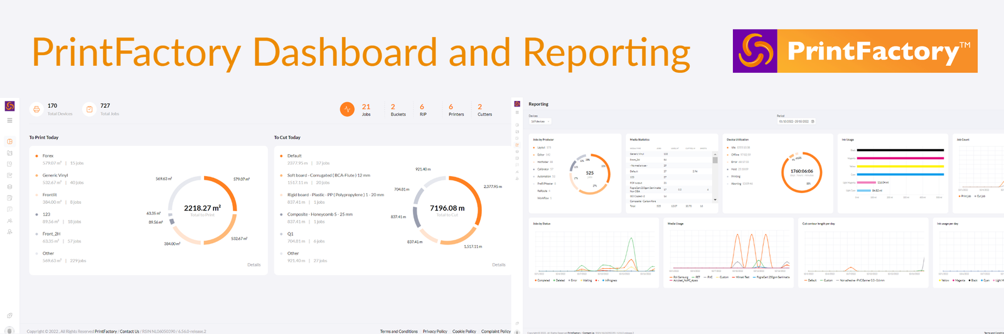Click calendar icon in Period date field
This screenshot has height=334, width=1004.
(813, 122)
